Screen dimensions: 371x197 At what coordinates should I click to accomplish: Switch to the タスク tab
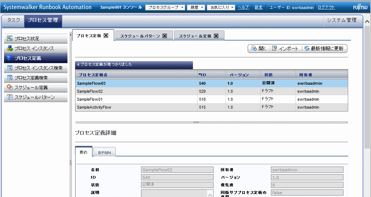(x=13, y=20)
